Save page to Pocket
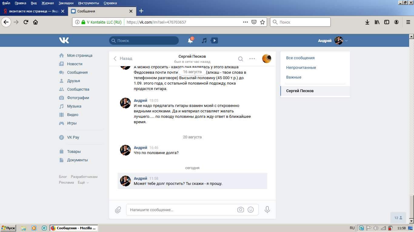Image resolution: width=414 pixels, height=232 pixels. pyautogui.click(x=254, y=22)
